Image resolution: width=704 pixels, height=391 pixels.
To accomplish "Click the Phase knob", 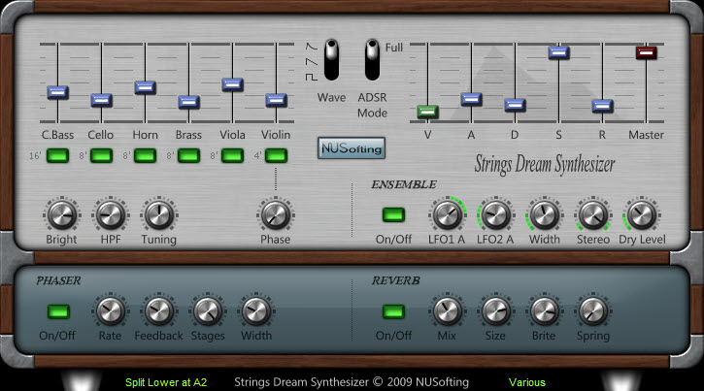I will (275, 214).
